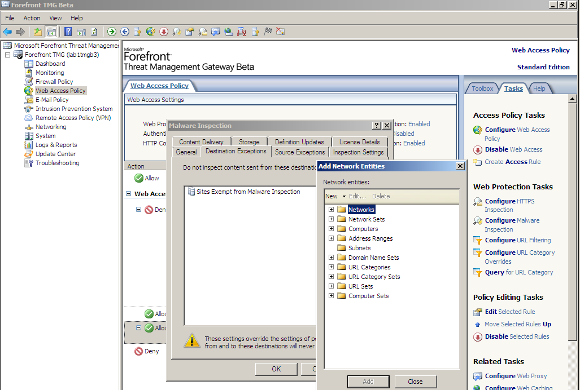
Task: Click the Configure URL Filtering funnel icon
Action: 478,240
